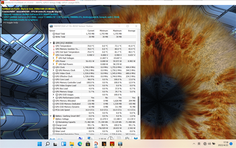Click the GPU Clock row icon
236x148 pixels.
point(54,67)
